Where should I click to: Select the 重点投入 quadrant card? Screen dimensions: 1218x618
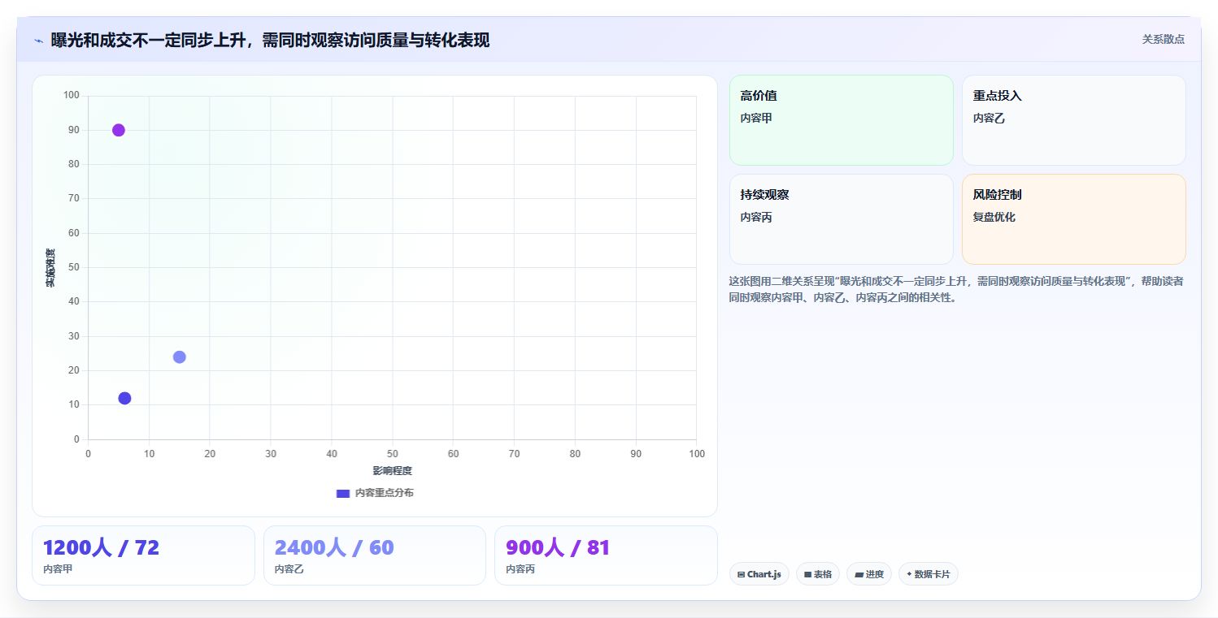click(x=1073, y=120)
